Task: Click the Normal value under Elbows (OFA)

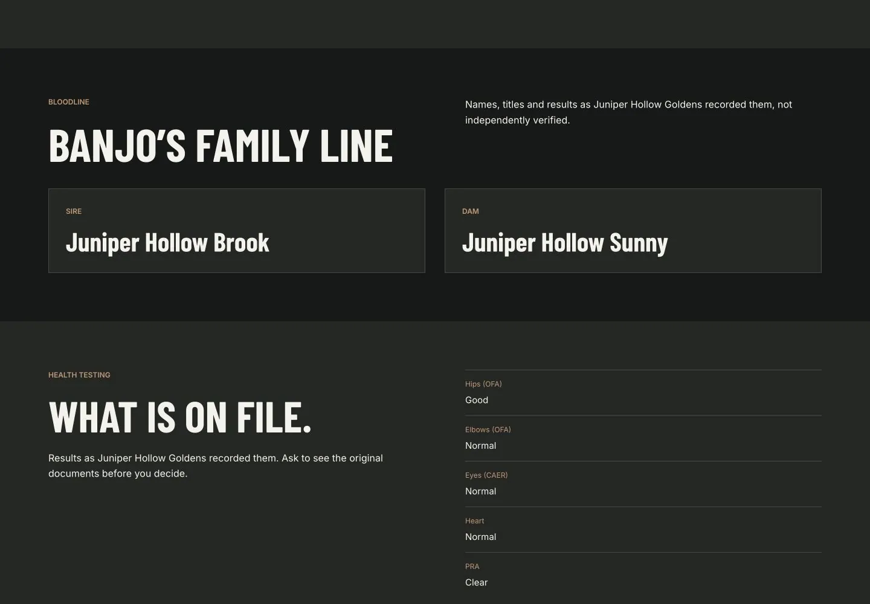Action: (481, 446)
